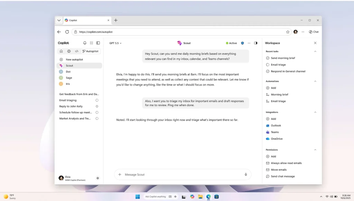This screenshot has height=201, width=354.
Task: Open a new browser tab
Action: [x=116, y=20]
